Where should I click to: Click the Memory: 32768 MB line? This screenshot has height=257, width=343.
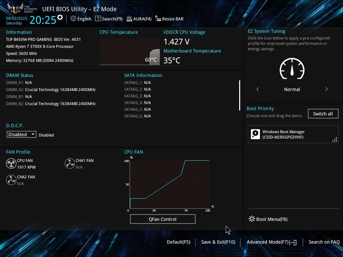[40, 61]
